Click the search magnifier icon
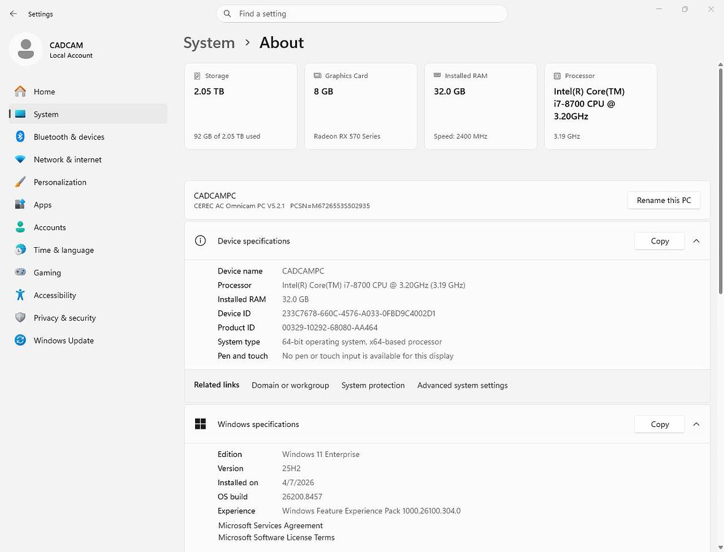 [227, 14]
